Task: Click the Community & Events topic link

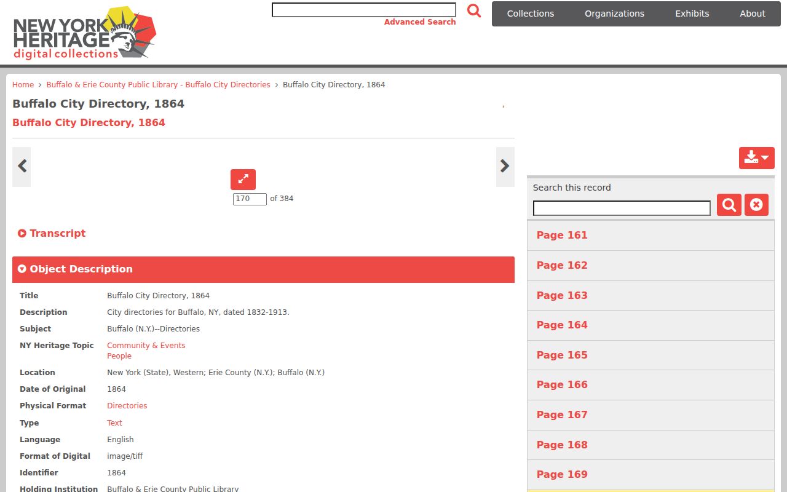Action: point(146,346)
